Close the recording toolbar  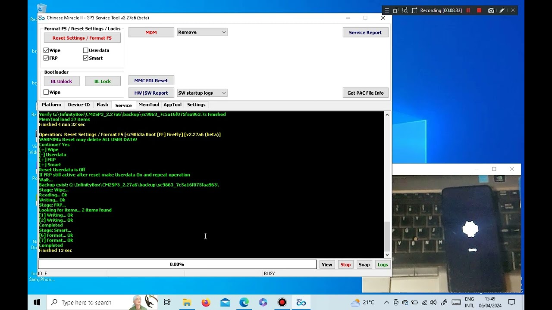(513, 10)
